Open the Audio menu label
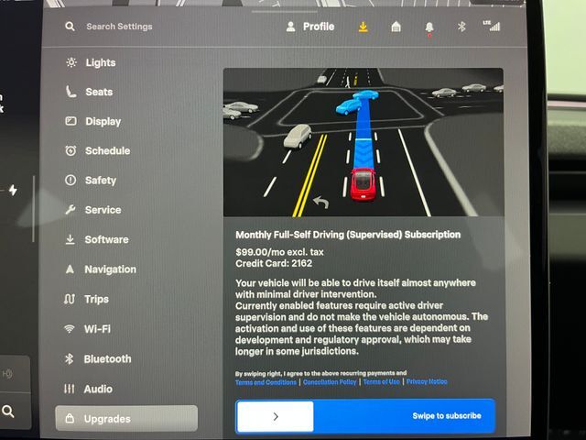This screenshot has width=586, height=440. tap(98, 389)
